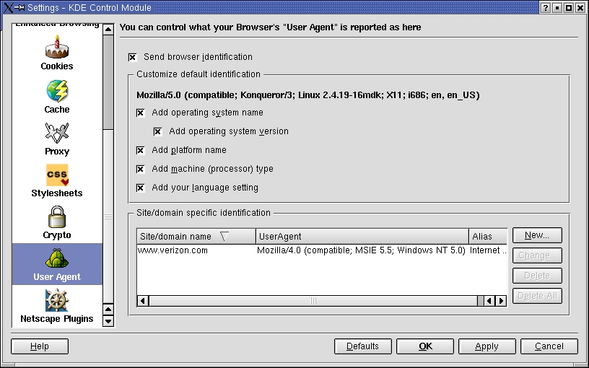Toggle Add platform name checkbox

(141, 151)
